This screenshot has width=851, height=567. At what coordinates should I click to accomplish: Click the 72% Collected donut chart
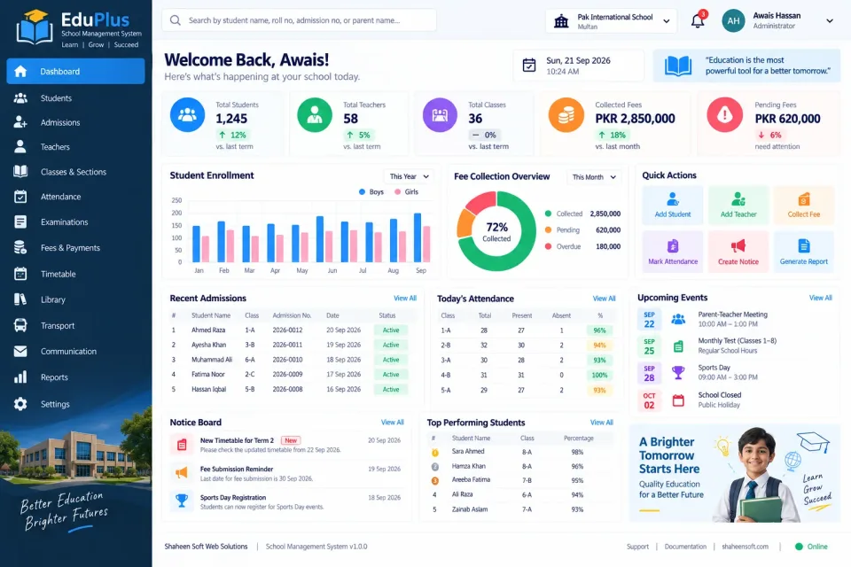point(496,230)
